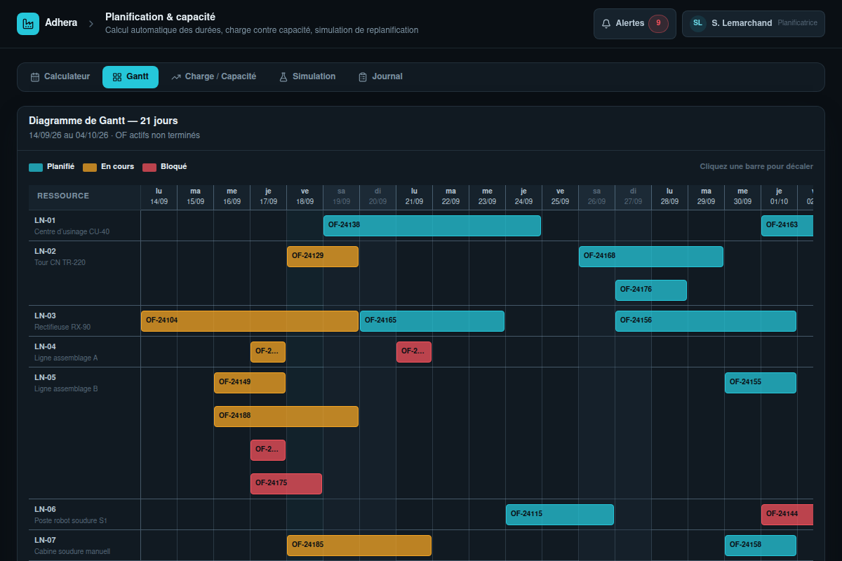Click the sa 19/09 day header
This screenshot has width=842, height=561.
pos(341,196)
